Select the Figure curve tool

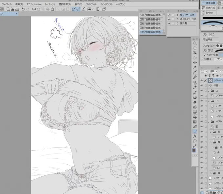click(195, 132)
